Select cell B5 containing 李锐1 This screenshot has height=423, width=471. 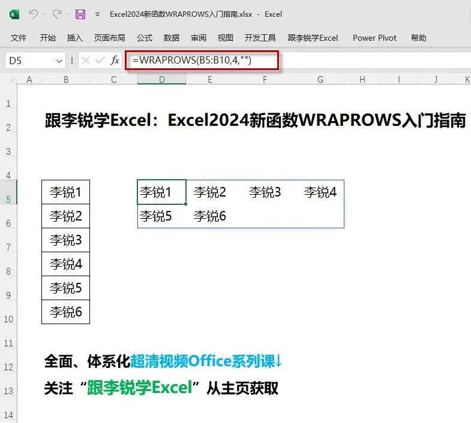click(x=66, y=192)
